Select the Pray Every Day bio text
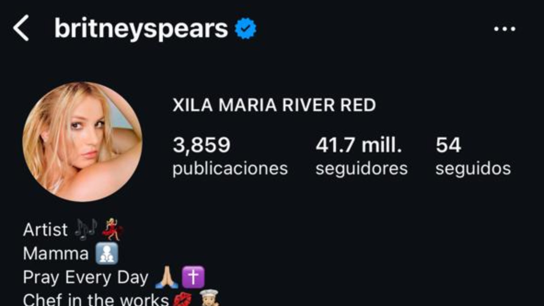This screenshot has width=544, height=306. (x=86, y=278)
